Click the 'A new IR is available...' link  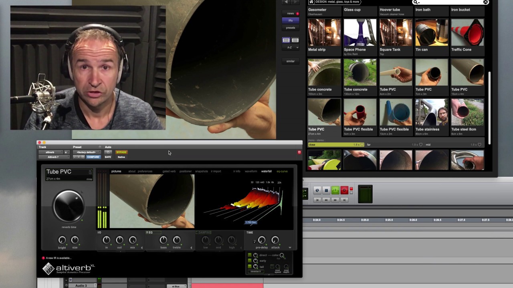59,258
